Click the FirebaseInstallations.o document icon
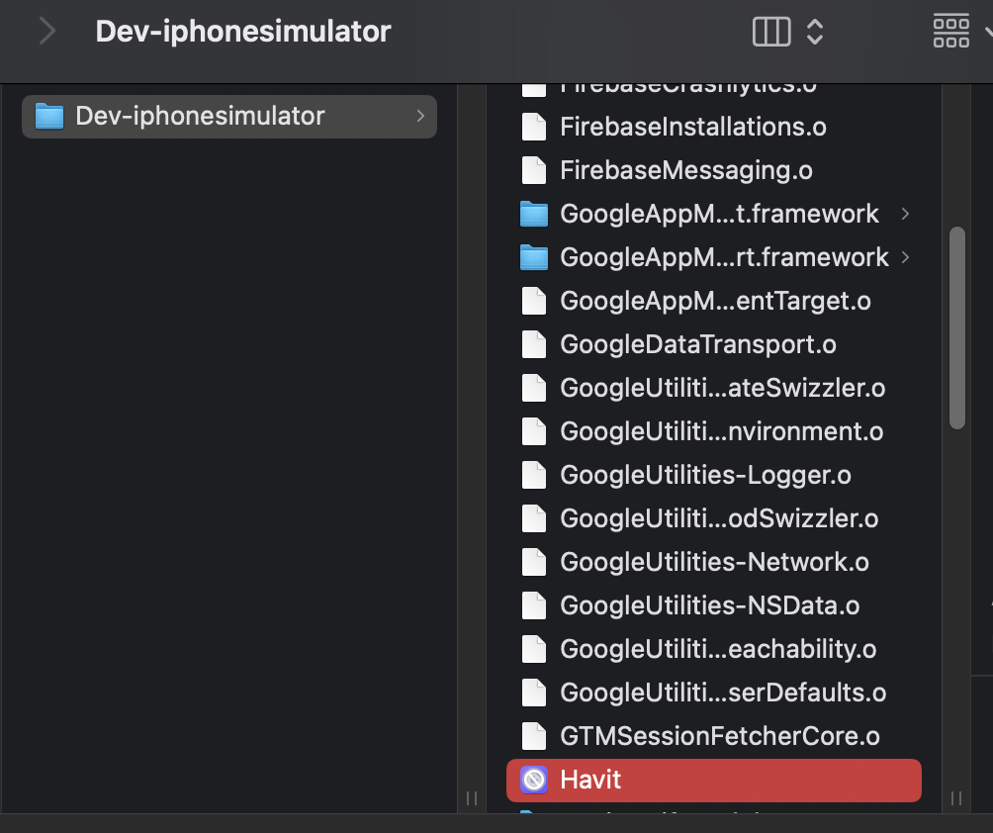Screen dimensions: 993x833 click(534, 127)
